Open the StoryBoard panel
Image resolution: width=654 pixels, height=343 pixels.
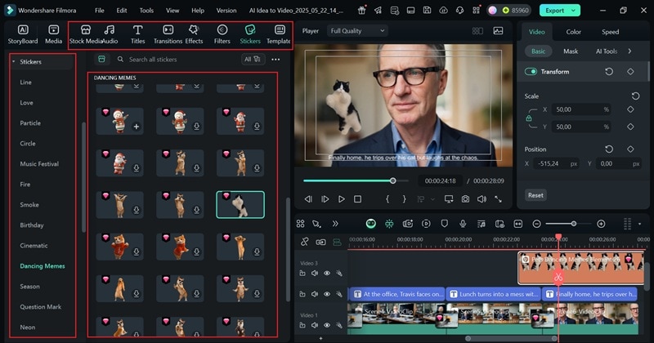(x=23, y=34)
